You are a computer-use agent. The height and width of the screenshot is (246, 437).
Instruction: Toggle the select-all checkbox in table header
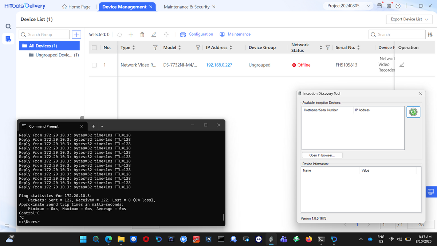[x=94, y=48]
